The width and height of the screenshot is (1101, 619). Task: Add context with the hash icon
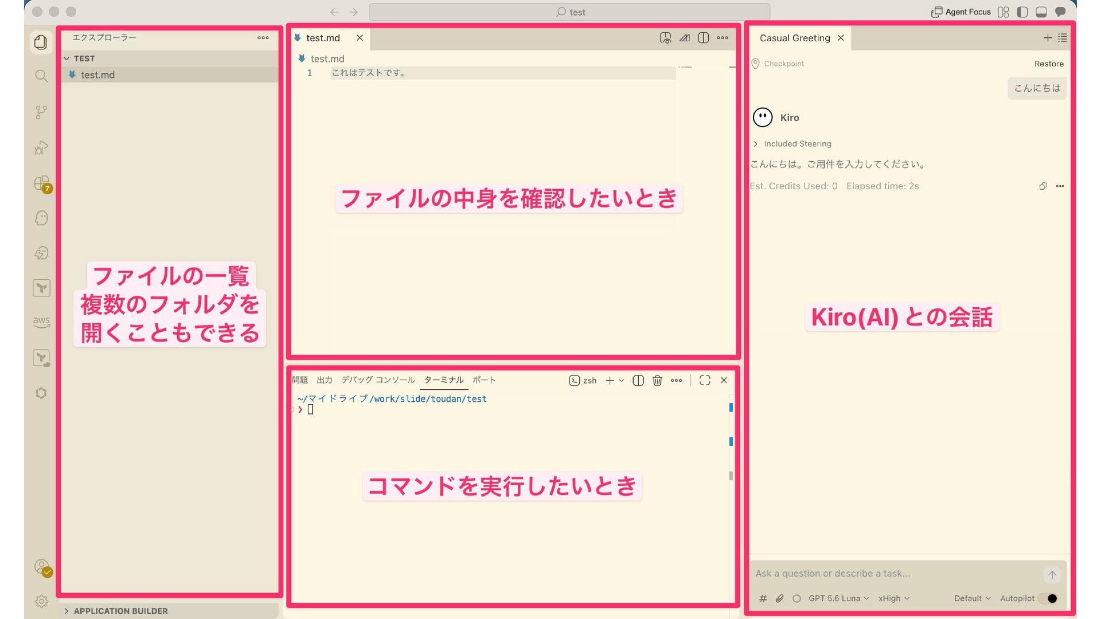[763, 598]
